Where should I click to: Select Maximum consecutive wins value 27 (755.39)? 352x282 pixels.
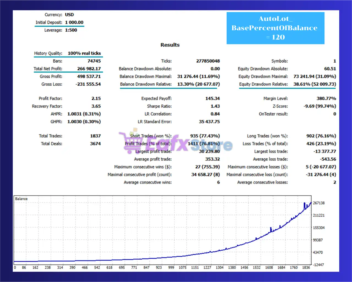coord(208,167)
